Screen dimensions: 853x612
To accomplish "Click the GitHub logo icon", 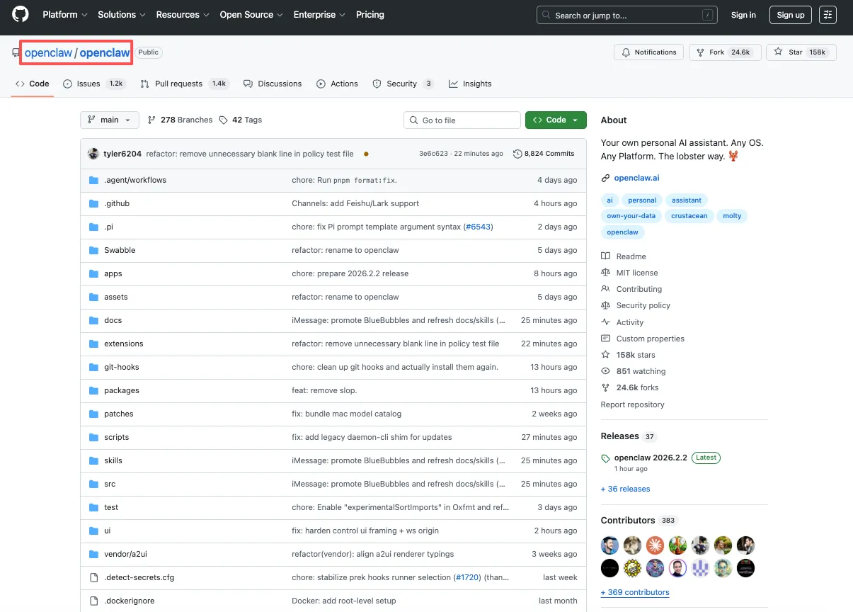I will (21, 15).
